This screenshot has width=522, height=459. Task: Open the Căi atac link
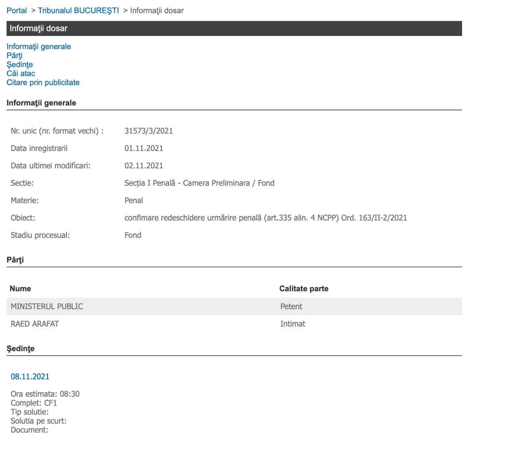pyautogui.click(x=21, y=73)
